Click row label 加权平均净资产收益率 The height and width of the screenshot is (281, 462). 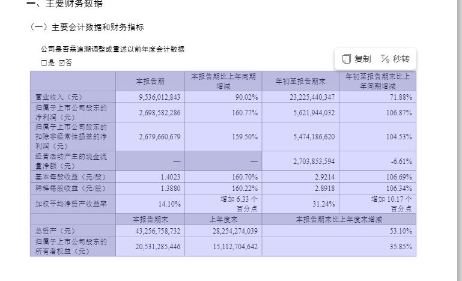coord(71,204)
